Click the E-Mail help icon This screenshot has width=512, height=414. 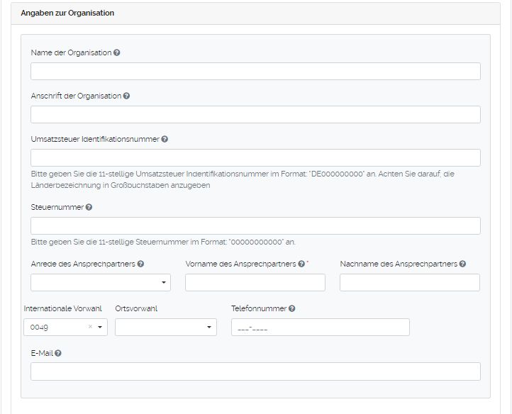[58, 353]
